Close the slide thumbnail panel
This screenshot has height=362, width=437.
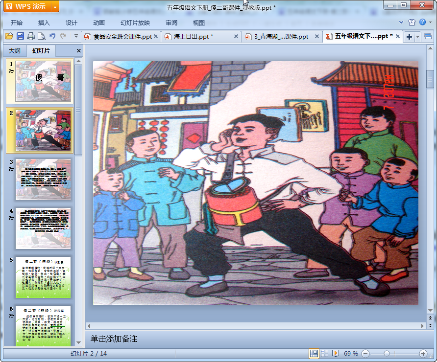tap(78, 51)
